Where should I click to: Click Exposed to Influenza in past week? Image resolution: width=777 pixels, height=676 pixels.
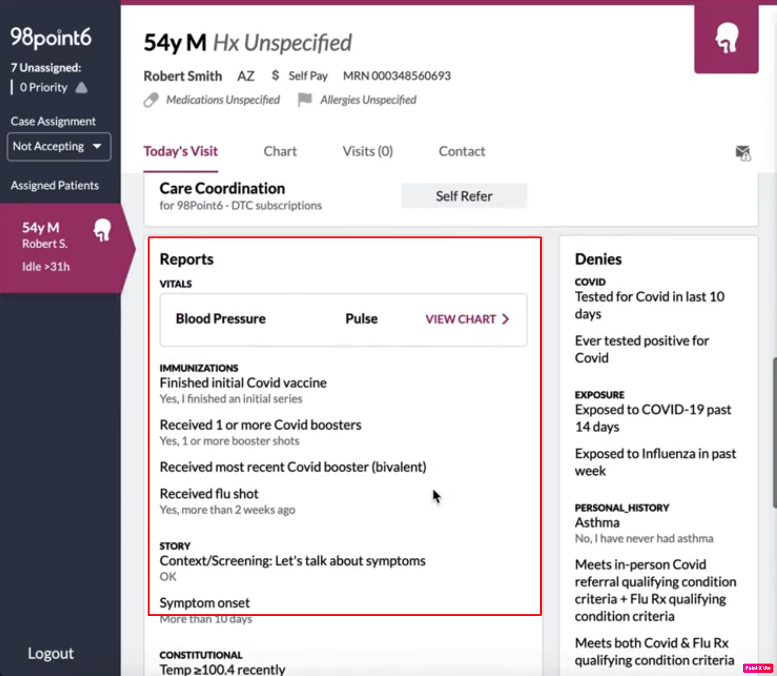coord(656,462)
